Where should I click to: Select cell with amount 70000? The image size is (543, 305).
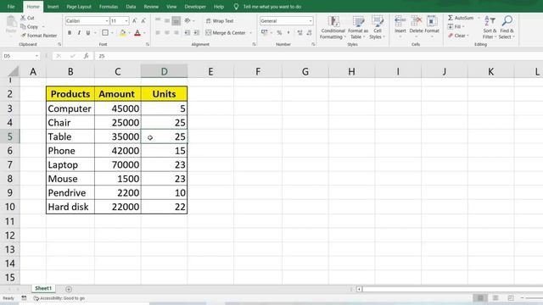click(118, 164)
